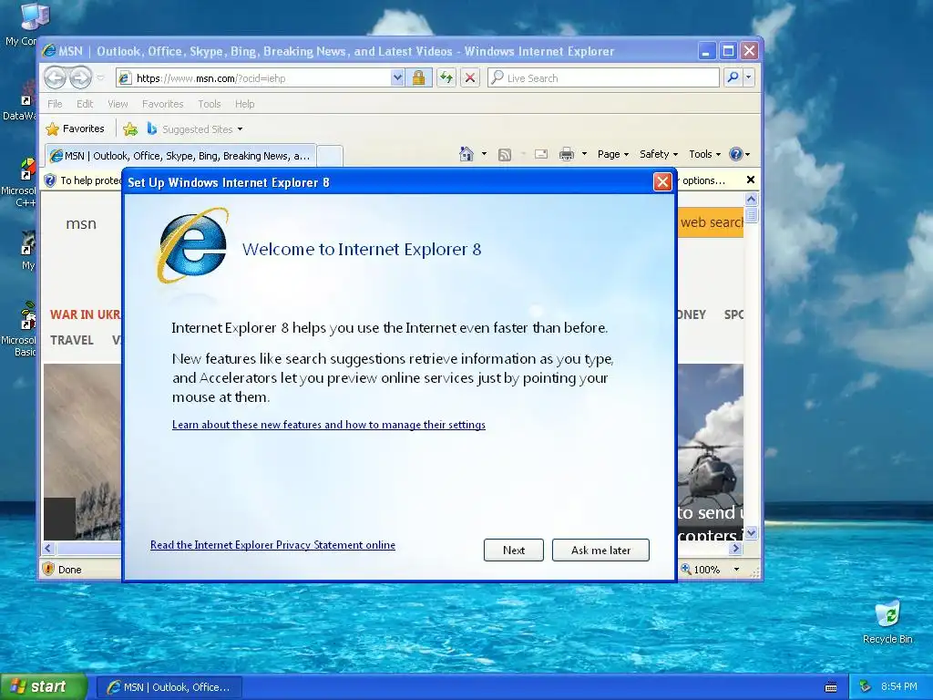Image resolution: width=933 pixels, height=700 pixels.
Task: Add to Favorites Bar star icon
Action: [130, 129]
